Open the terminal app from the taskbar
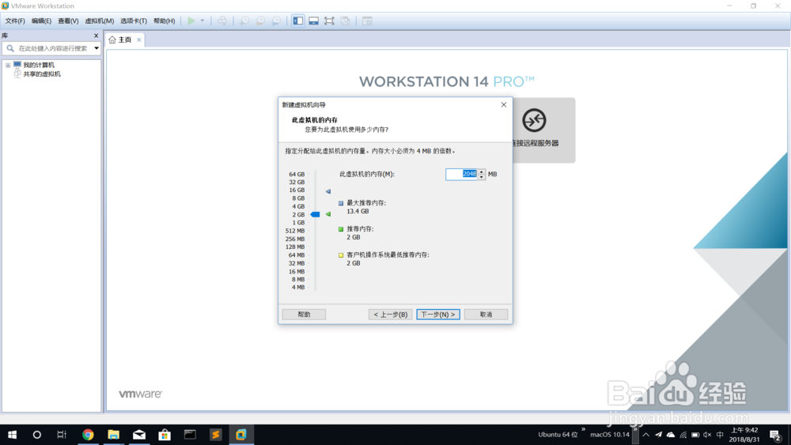This screenshot has width=791, height=445. (190, 435)
